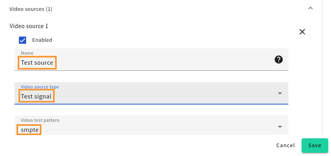Click the Video sources (1) header
This screenshot has height=156, width=331.
coord(31,9)
